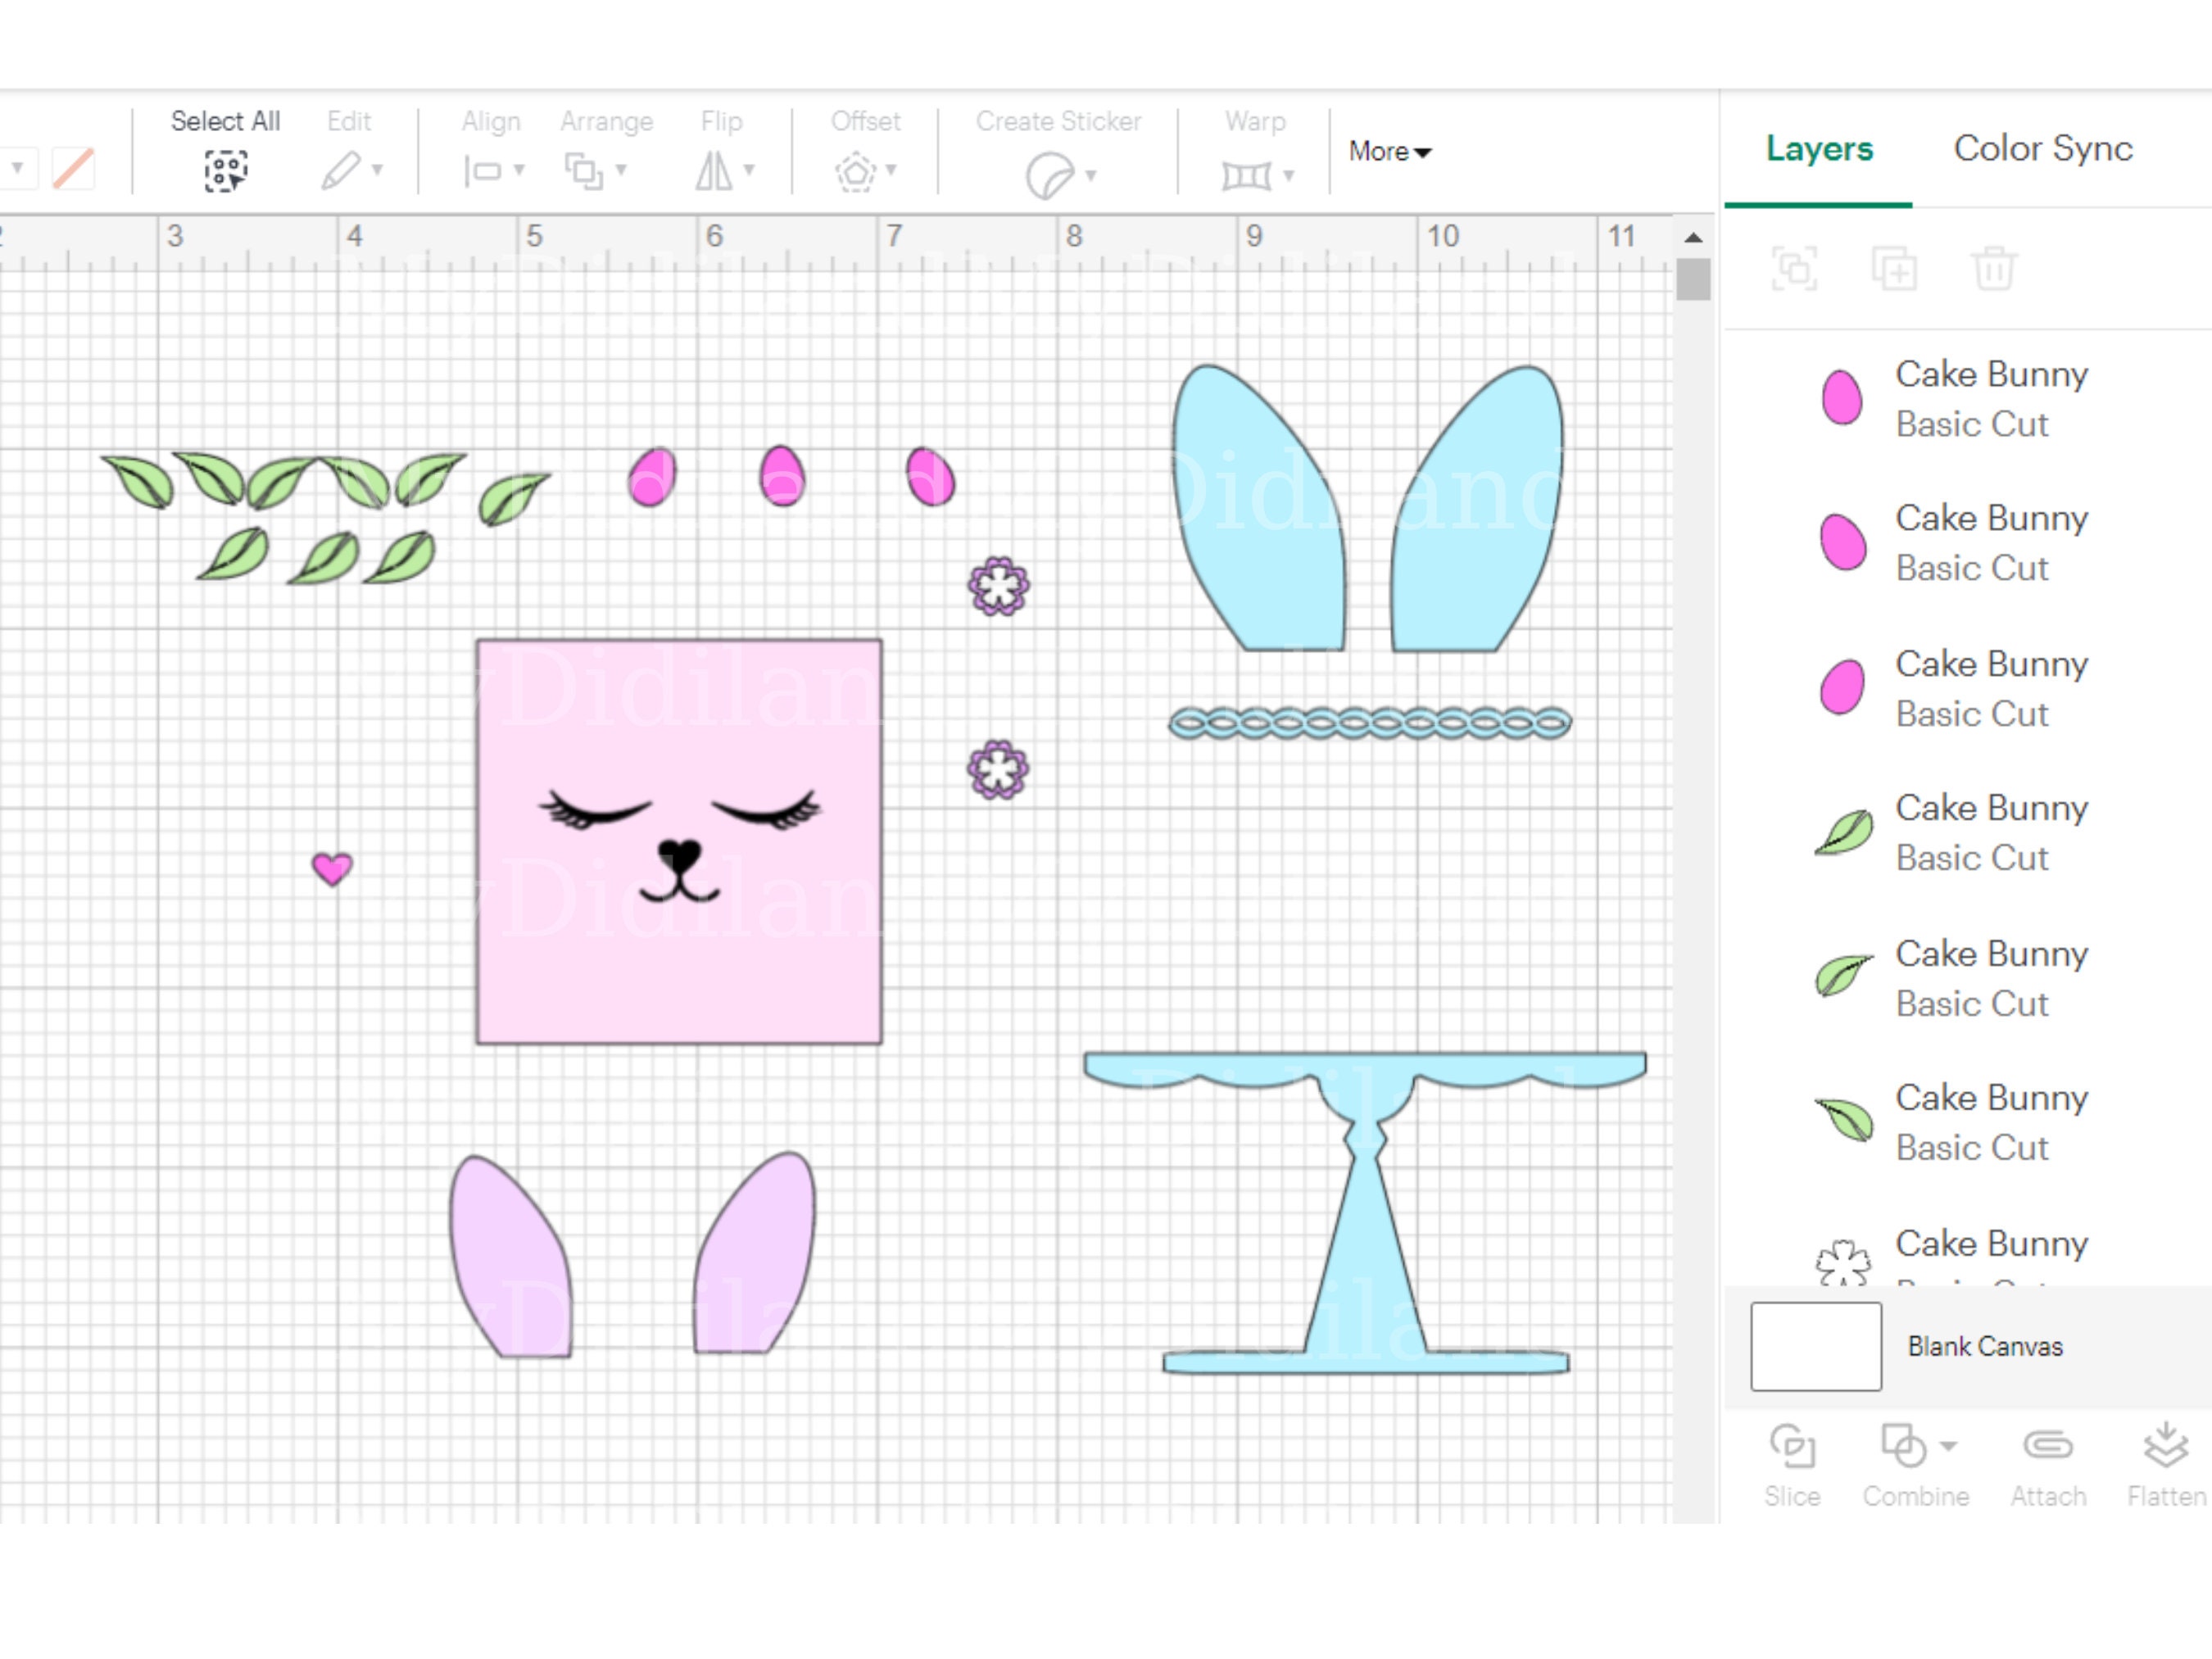
Task: Select the Blank Canvas layer
Action: point(1986,1346)
